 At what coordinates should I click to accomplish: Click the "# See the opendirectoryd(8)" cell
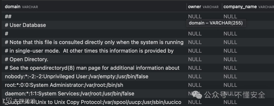(x=92, y=68)
